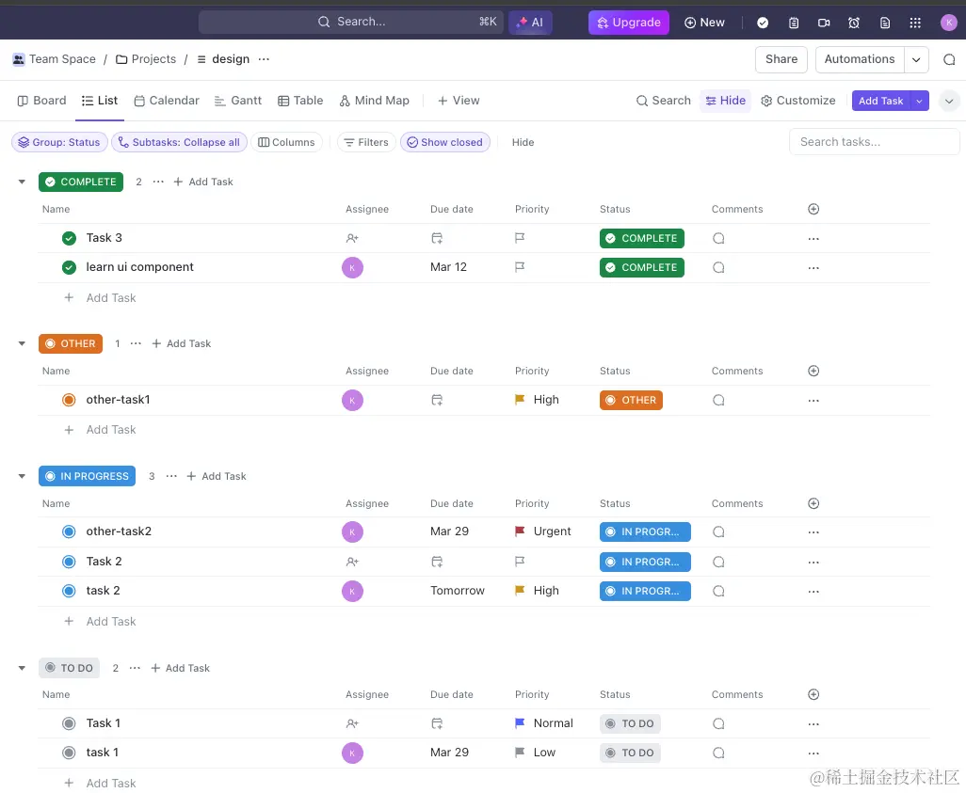This screenshot has height=793, width=966.
Task: Switch to Mind Map view
Action: [374, 101]
